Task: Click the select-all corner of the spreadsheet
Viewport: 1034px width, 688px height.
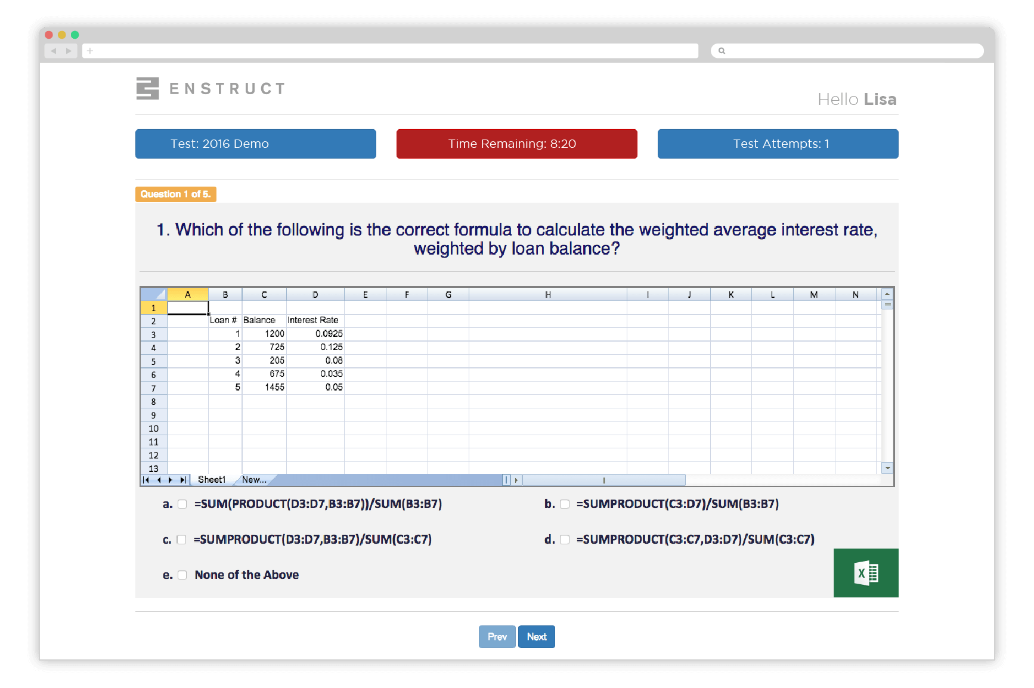Action: [x=154, y=295]
